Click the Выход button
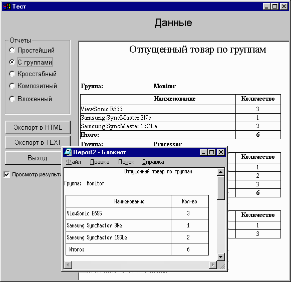 point(34,158)
